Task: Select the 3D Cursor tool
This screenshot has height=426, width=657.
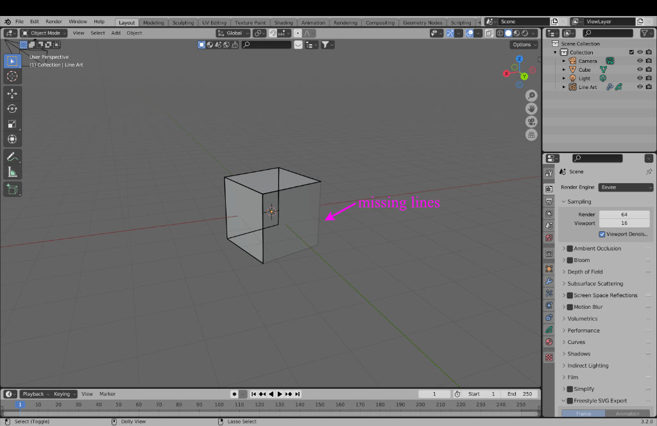Action: pos(12,76)
